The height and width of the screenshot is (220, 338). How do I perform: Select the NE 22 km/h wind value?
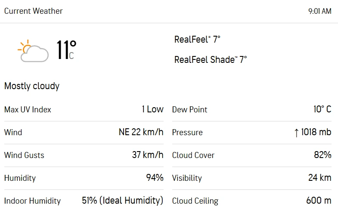[x=141, y=132]
